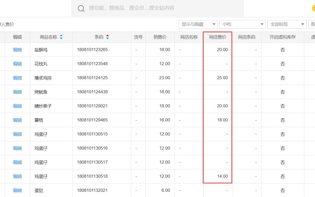Screen dimensions: 315x197
Task: Select 网店售价 cell 25.00 for 爆浆鸡排
Action: point(218,78)
